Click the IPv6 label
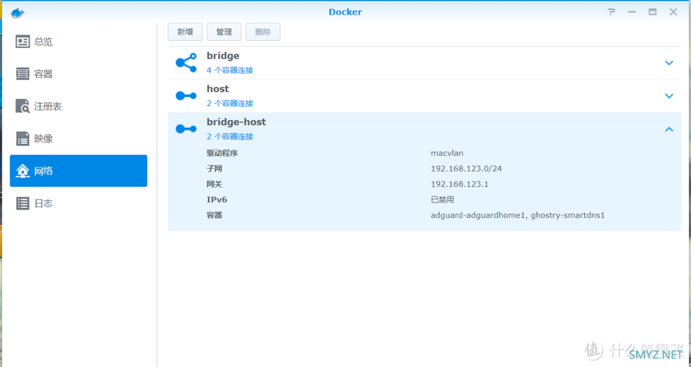Viewport: 691px width, 367px height. coord(217,199)
